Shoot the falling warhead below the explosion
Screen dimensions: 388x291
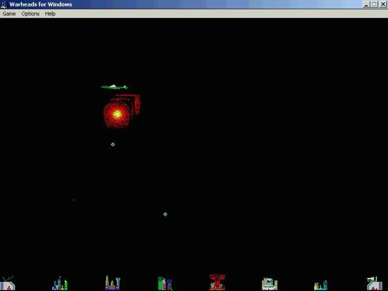[x=113, y=144]
